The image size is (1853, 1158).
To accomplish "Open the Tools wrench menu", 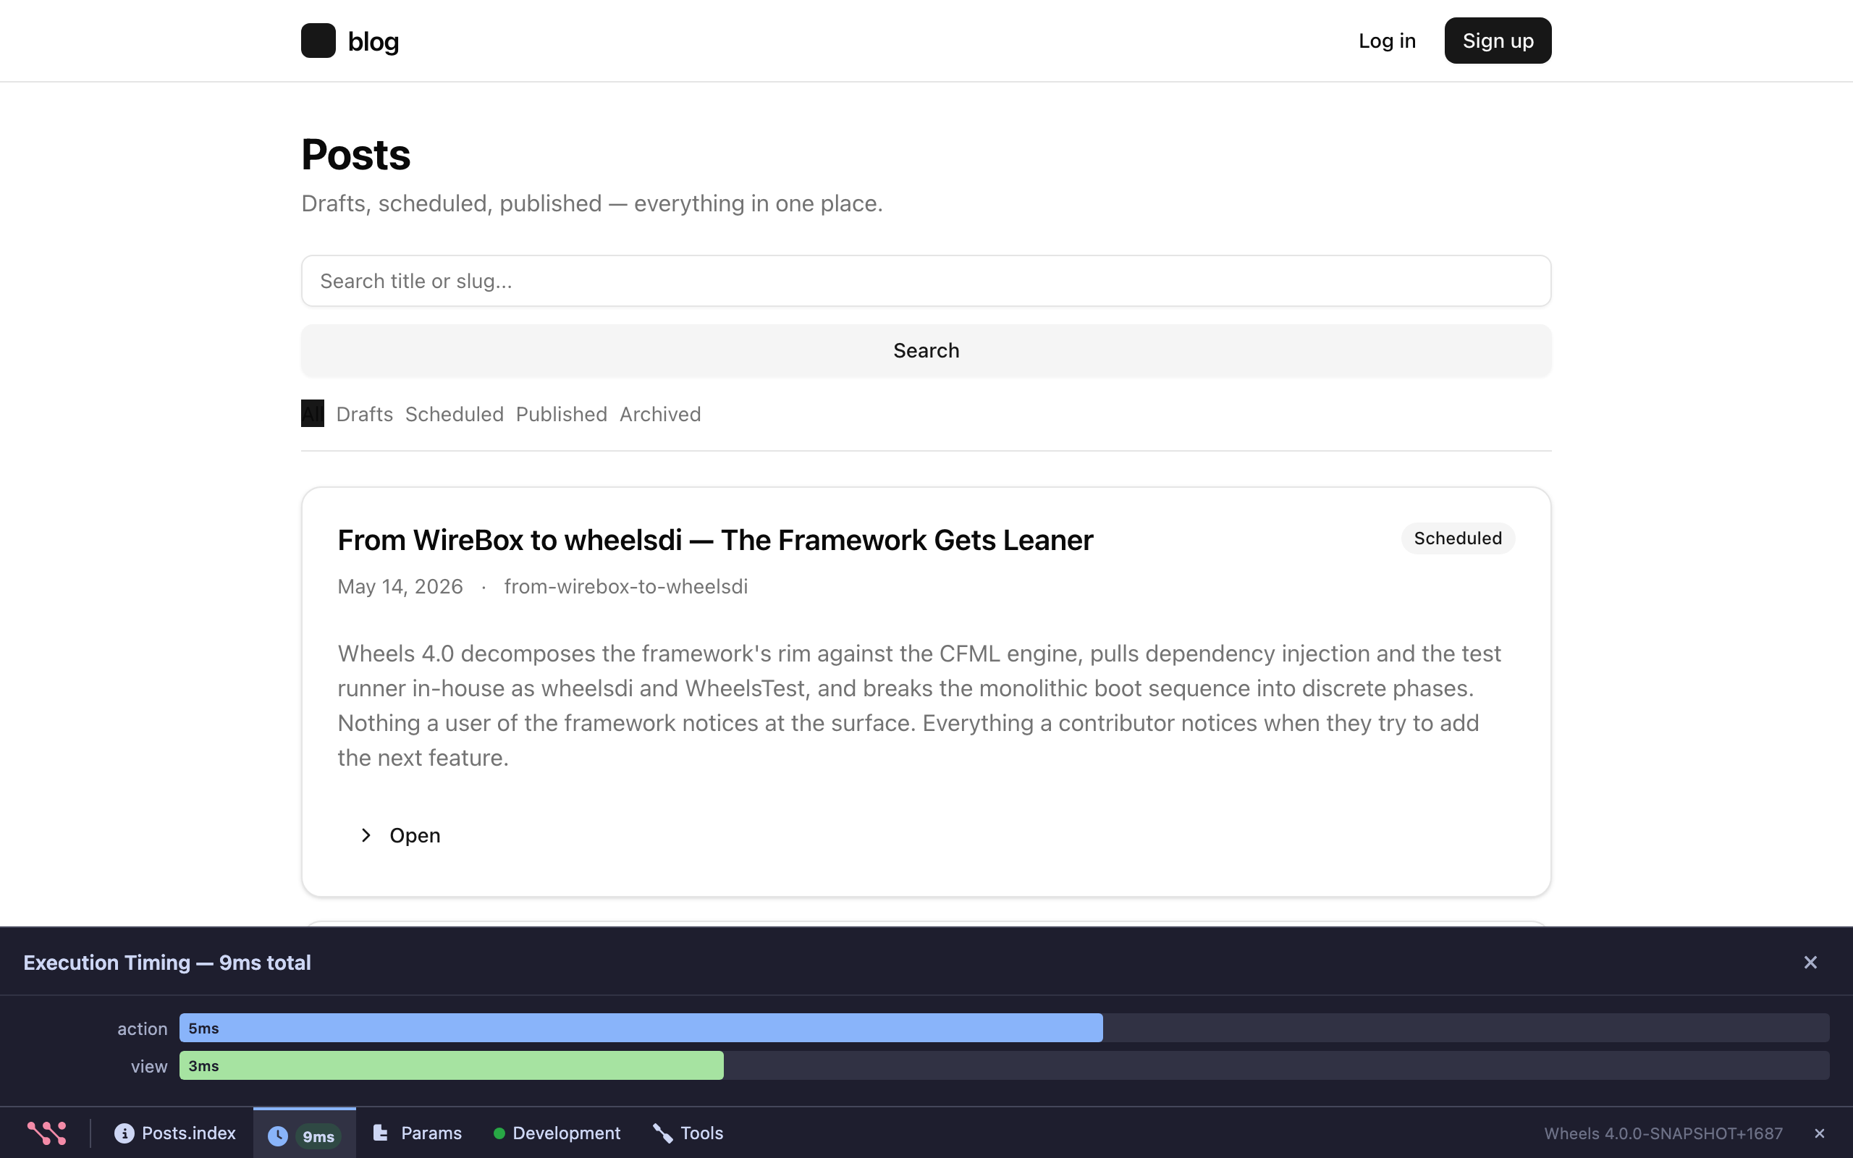I will click(x=688, y=1133).
